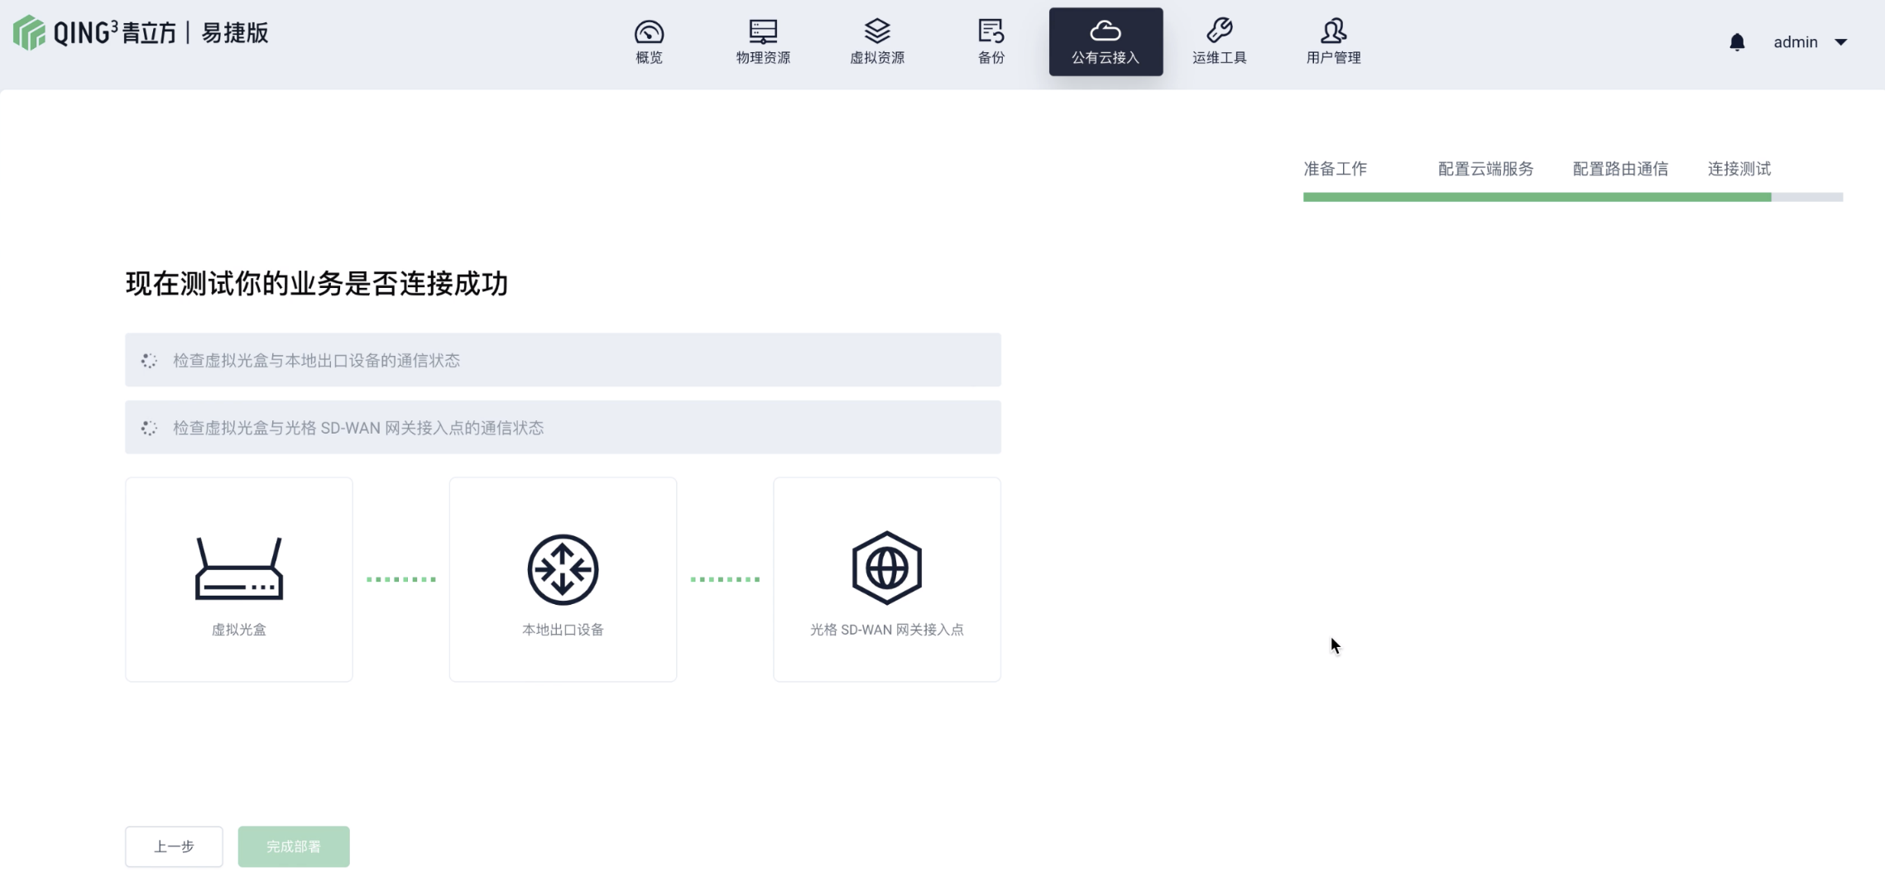Click the green wizard progress bar
This screenshot has height=887, width=1885.
point(1537,197)
